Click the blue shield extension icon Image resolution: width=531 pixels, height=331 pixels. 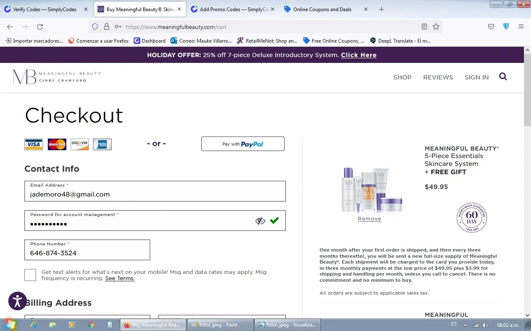pyautogui.click(x=506, y=26)
